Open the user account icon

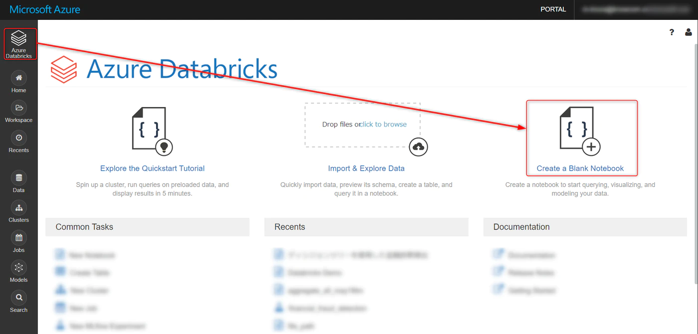tap(689, 32)
